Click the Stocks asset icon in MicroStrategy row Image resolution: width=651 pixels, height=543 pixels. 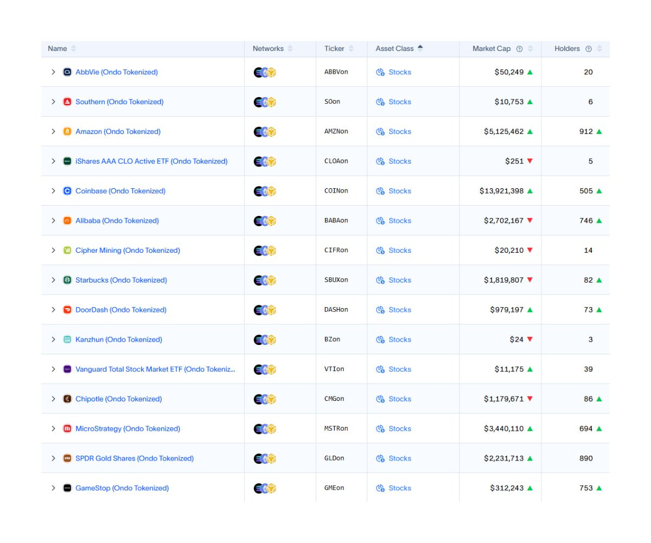pos(380,429)
